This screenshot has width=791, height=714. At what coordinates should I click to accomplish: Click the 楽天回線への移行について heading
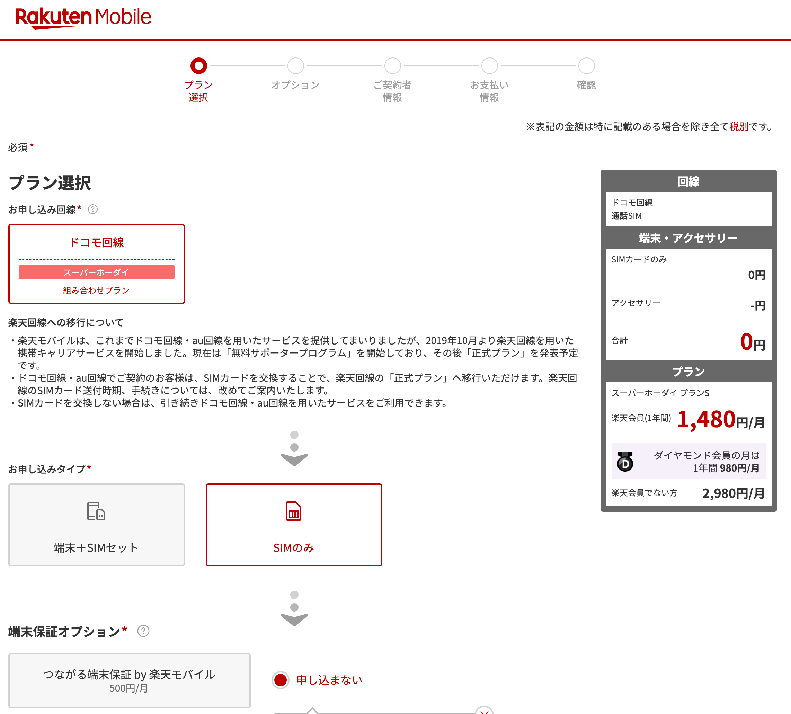click(66, 322)
